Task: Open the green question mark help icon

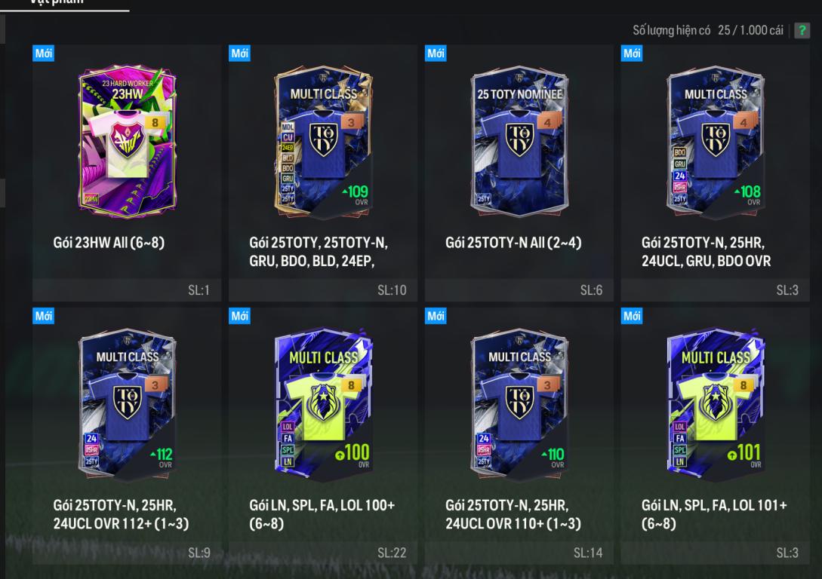Action: click(x=802, y=30)
